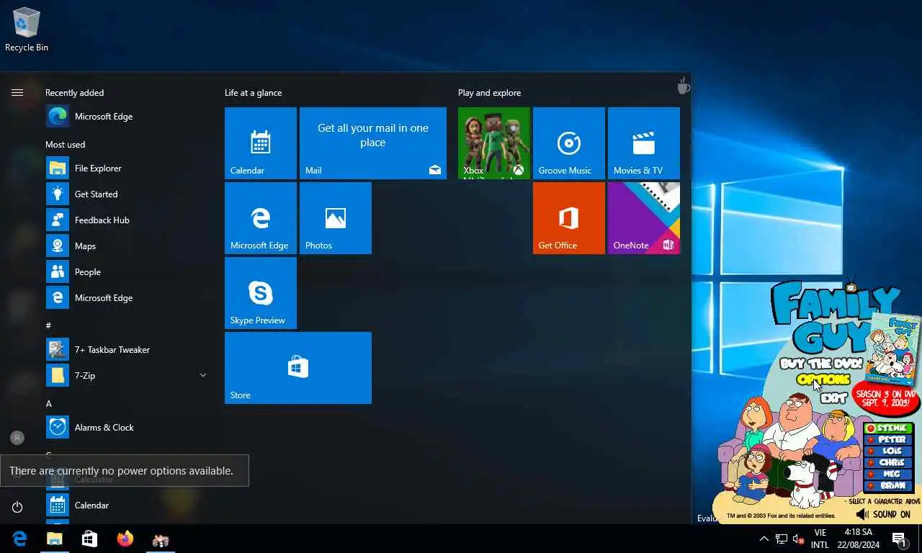Open the VIE INTL language indicator
The width and height of the screenshot is (922, 553).
point(820,539)
